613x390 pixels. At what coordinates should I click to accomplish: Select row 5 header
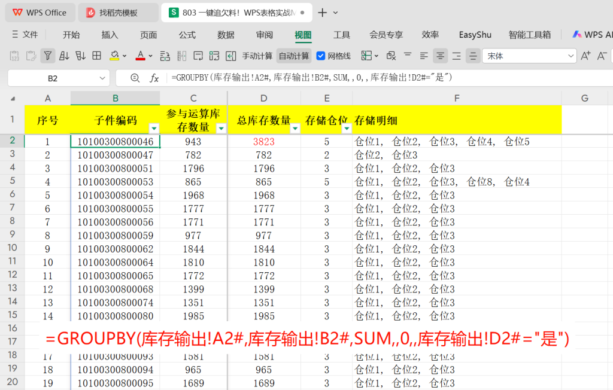click(12, 181)
